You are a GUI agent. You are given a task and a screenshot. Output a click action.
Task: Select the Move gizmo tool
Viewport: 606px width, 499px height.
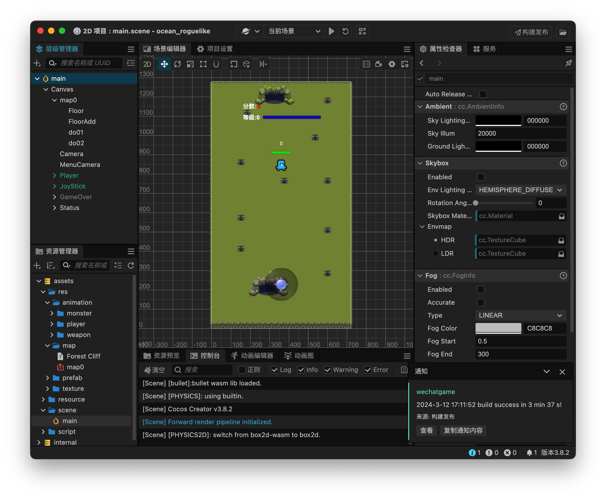[x=164, y=64]
